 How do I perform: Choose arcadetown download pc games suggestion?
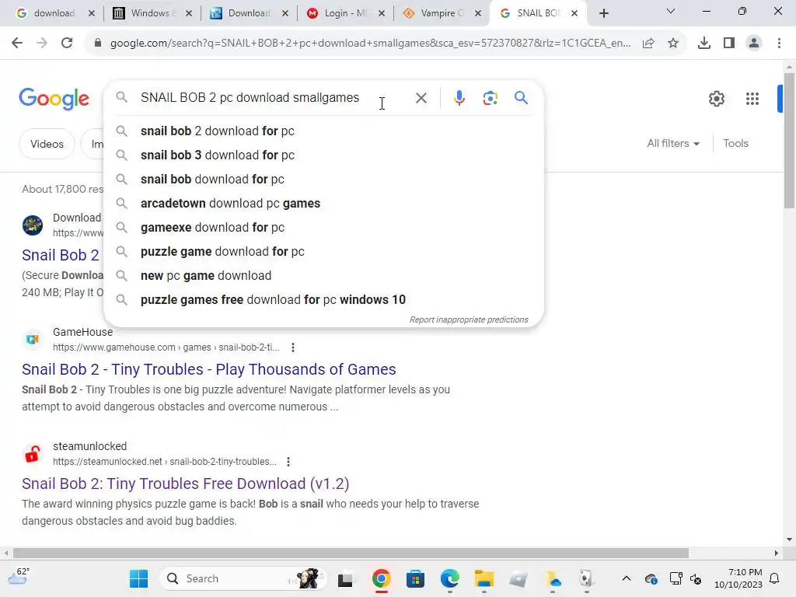[x=323, y=204]
